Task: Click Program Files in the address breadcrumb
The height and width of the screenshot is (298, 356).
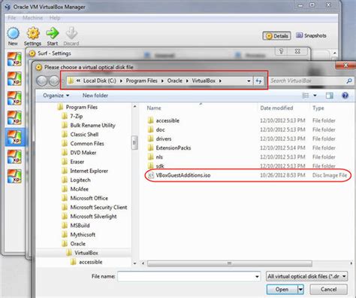Action: (141, 81)
